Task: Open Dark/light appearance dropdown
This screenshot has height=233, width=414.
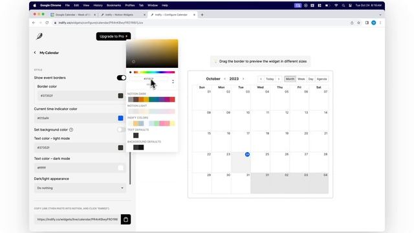Action: click(80, 188)
